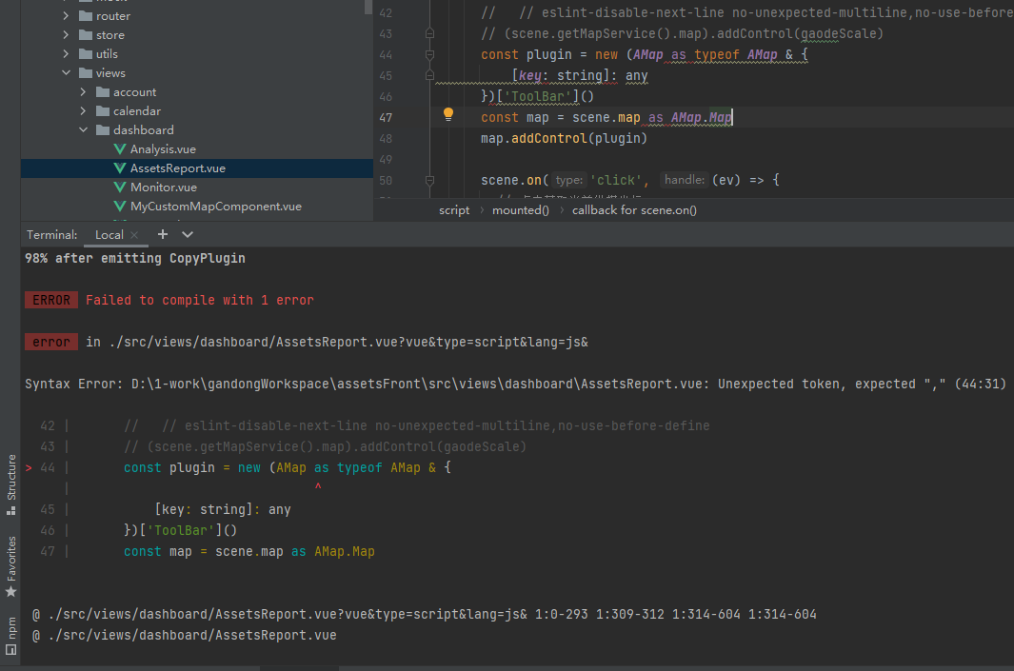Click the store folder icon

click(x=85, y=34)
